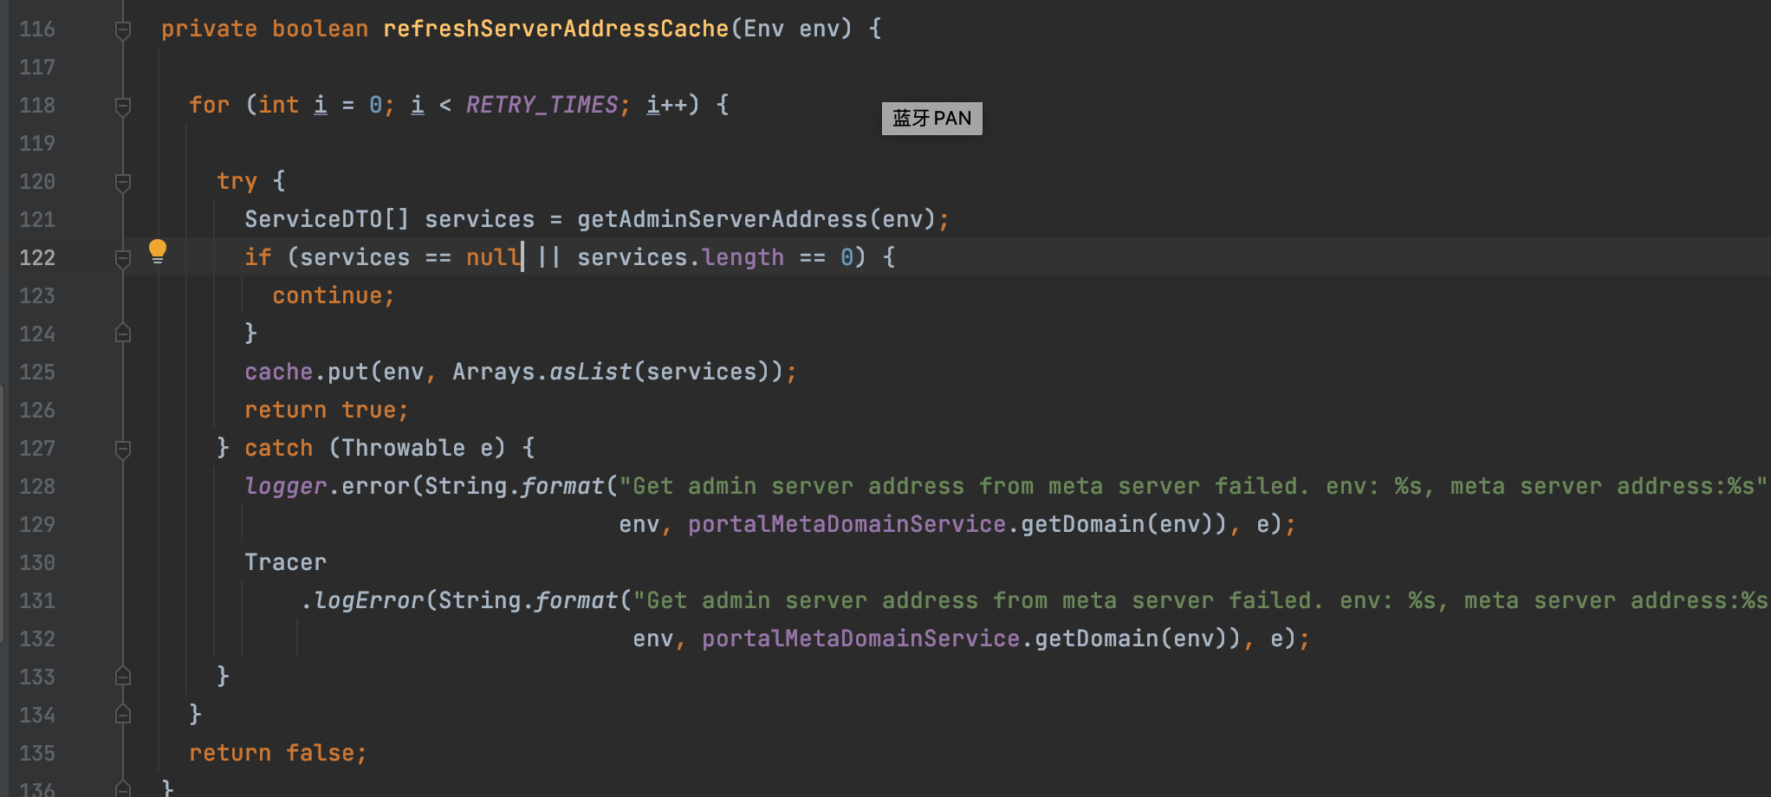Fold the try block on line 120
The image size is (1771, 797).
click(123, 183)
